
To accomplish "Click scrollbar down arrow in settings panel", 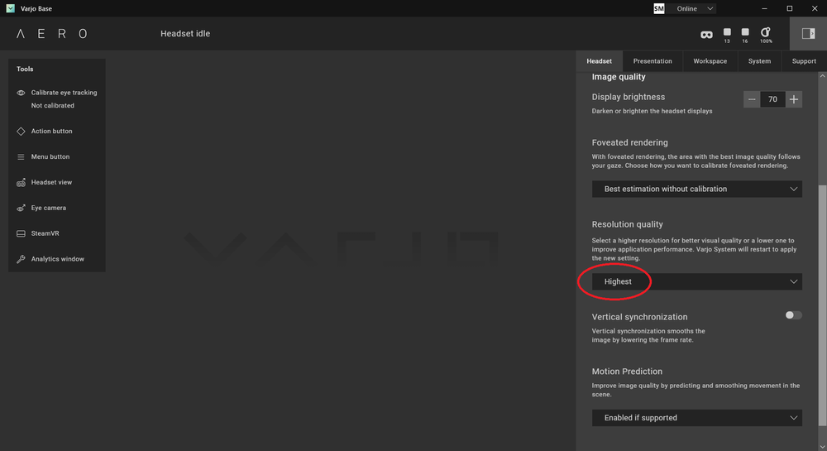I will 822,447.
